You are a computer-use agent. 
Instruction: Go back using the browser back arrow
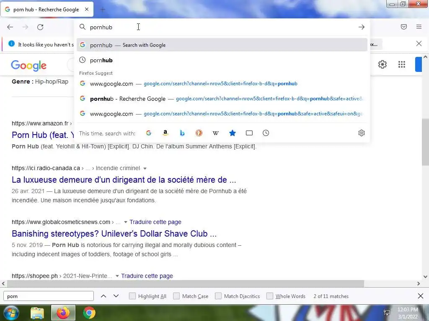(x=10, y=27)
